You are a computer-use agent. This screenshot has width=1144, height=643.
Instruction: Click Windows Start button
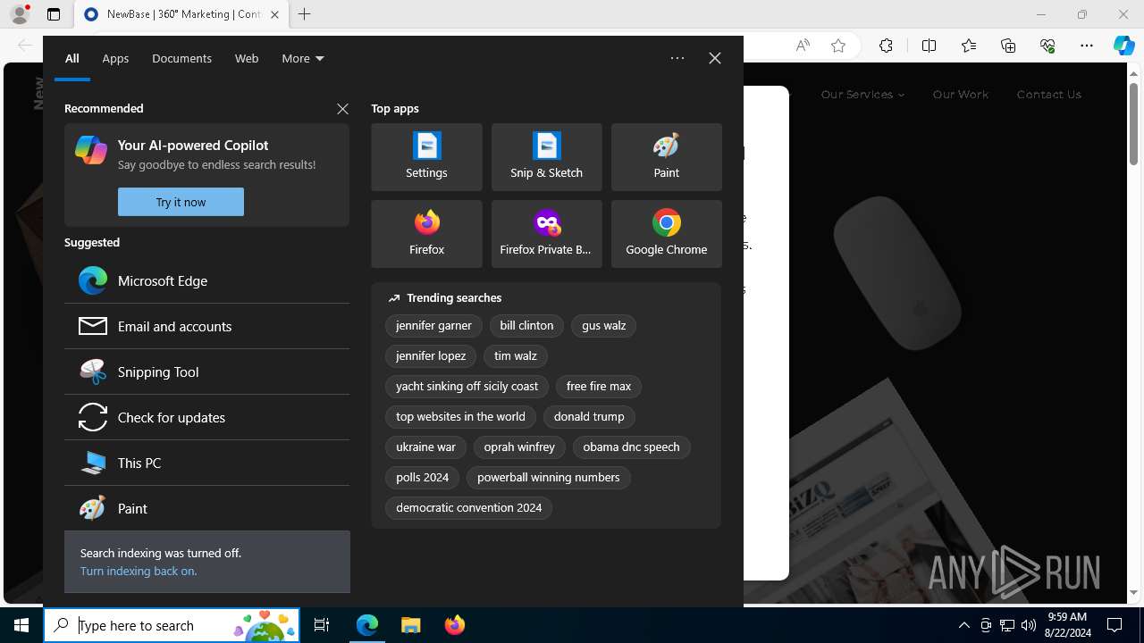[x=21, y=625]
